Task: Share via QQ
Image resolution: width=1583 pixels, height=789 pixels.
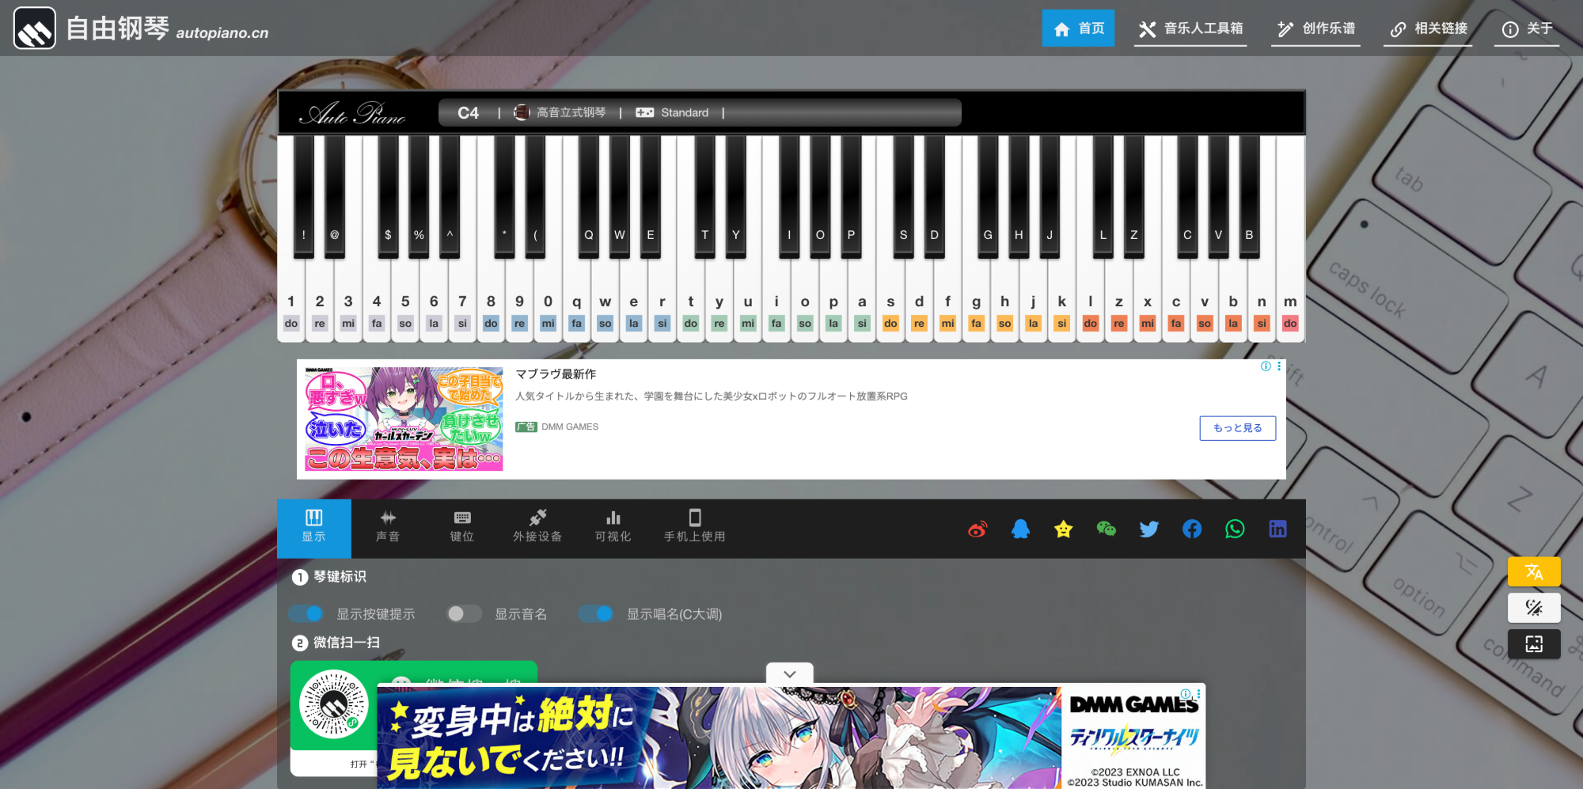Action: [1020, 529]
